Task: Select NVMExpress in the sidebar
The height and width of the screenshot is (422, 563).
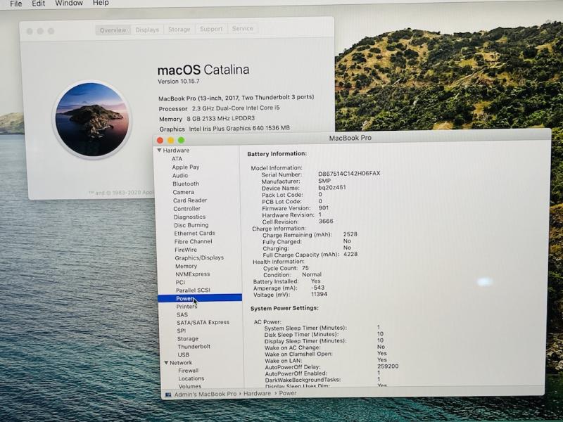Action: tap(192, 274)
